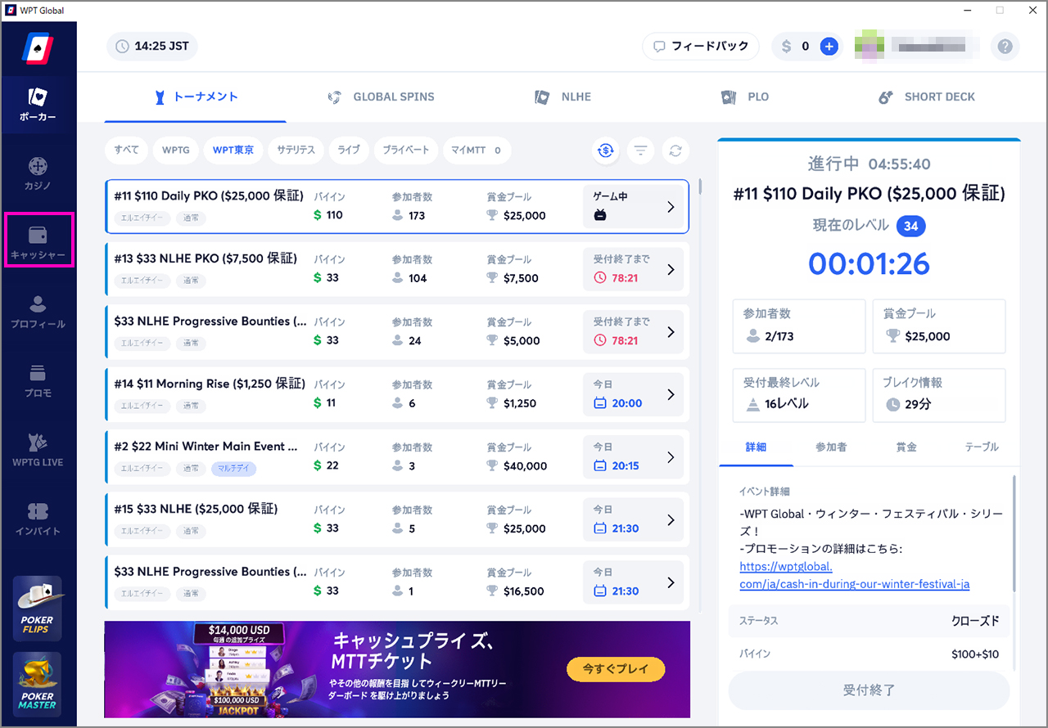Switch to PLO tab
Viewport: 1048px width, 728px height.
(745, 97)
